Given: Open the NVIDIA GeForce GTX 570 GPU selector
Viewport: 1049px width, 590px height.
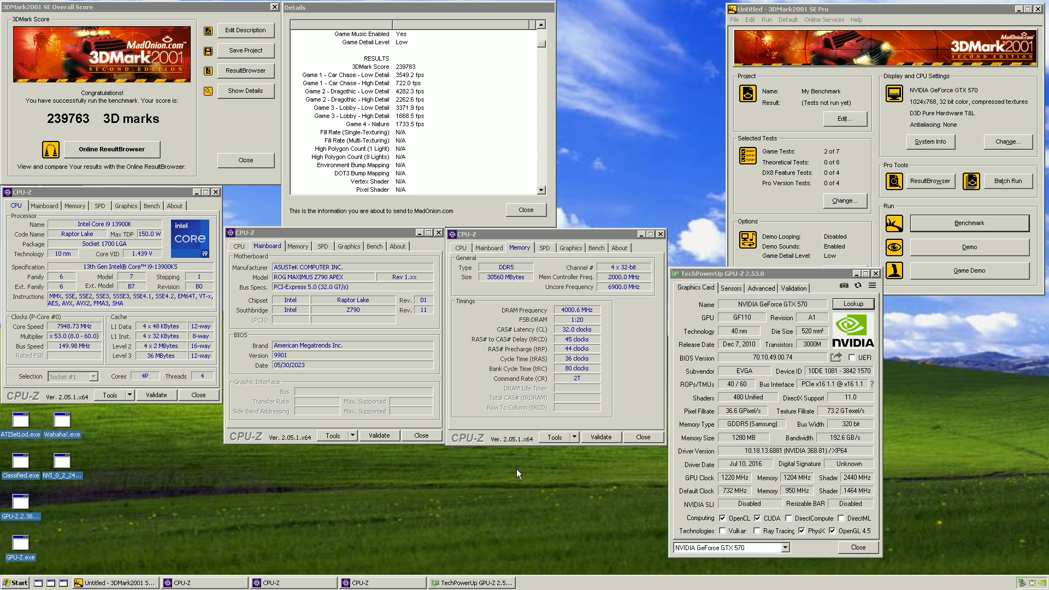Looking at the screenshot, I should (731, 548).
